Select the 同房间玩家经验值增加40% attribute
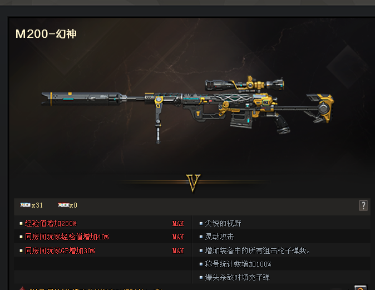The image size is (375, 290). click(x=67, y=237)
